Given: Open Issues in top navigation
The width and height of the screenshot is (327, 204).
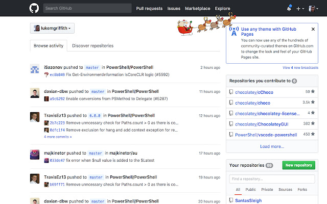Looking at the screenshot, I should (174, 9).
